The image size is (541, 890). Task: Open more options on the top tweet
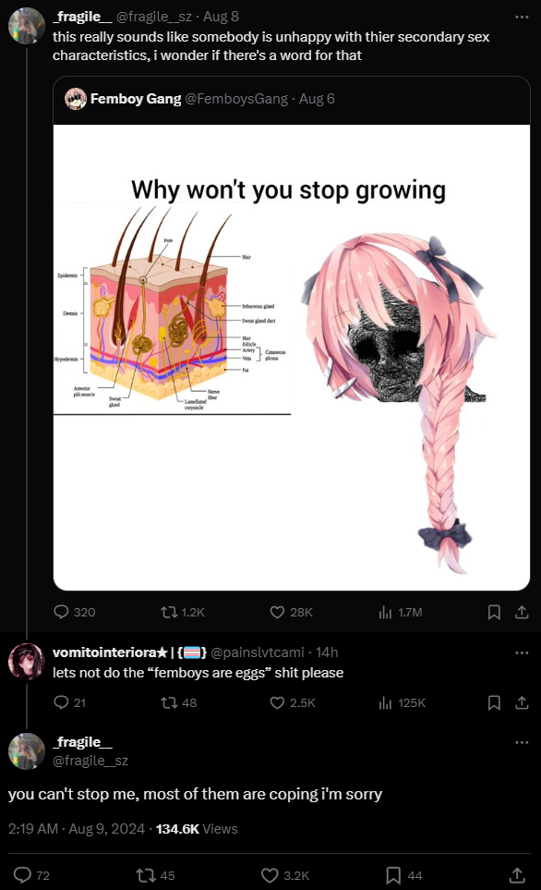[522, 17]
